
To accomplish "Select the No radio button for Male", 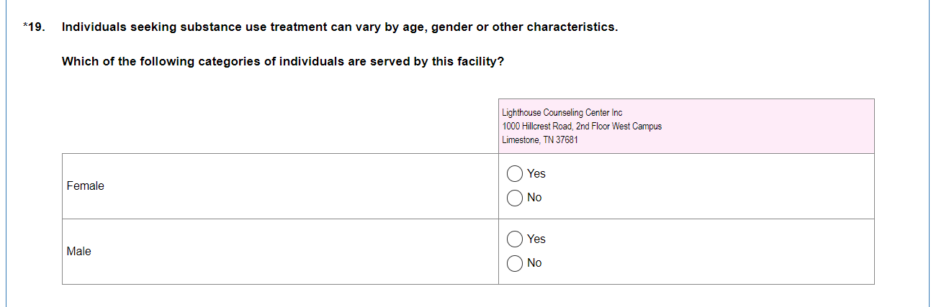I will [x=515, y=263].
